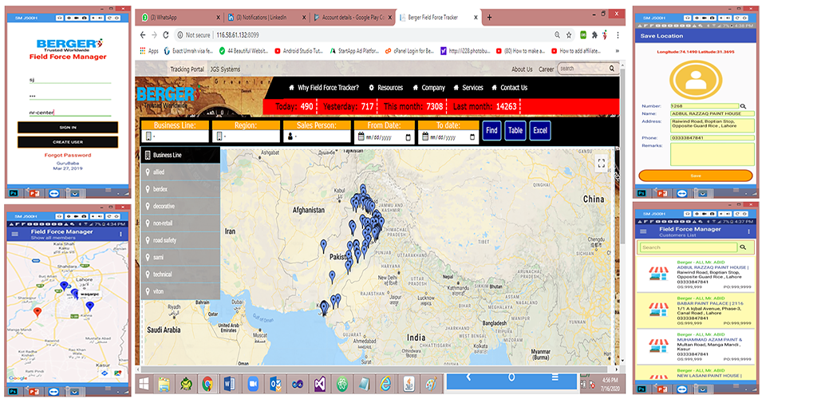The width and height of the screenshot is (817, 399).
Task: Click the orange Save button
Action: tap(696, 176)
